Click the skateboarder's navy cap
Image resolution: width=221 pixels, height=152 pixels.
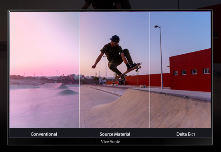tap(115, 38)
